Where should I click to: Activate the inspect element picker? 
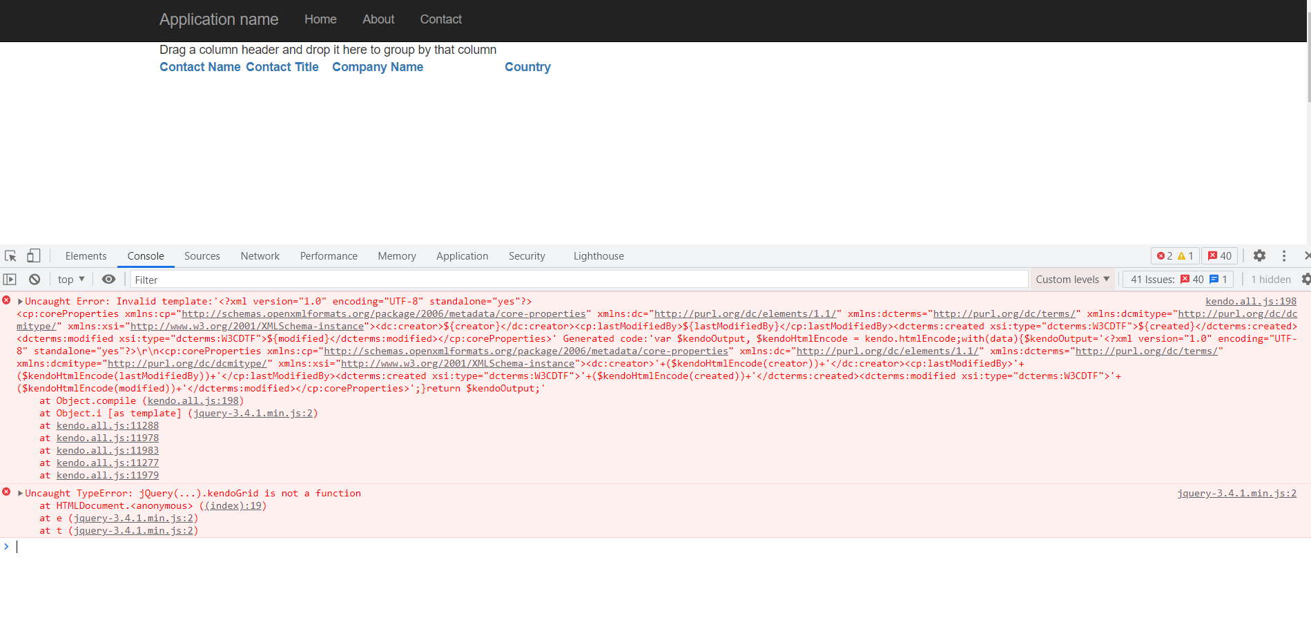[10, 256]
